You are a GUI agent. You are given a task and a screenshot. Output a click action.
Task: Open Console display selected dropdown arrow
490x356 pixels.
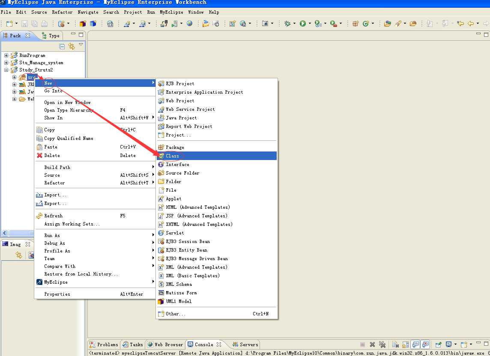coord(455,344)
